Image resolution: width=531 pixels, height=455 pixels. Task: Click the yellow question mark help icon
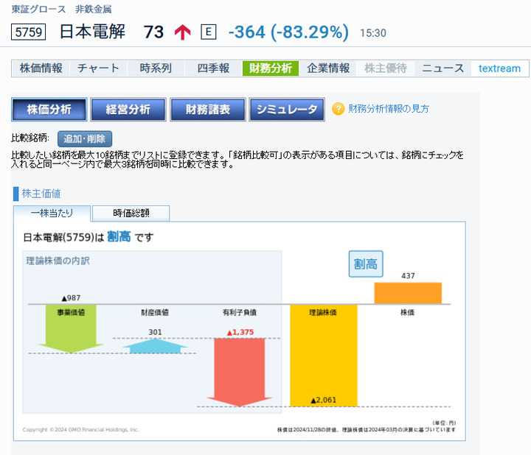click(x=338, y=109)
